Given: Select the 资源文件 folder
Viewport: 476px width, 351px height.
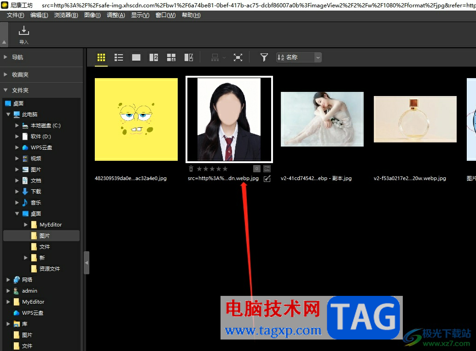Looking at the screenshot, I should click(46, 269).
